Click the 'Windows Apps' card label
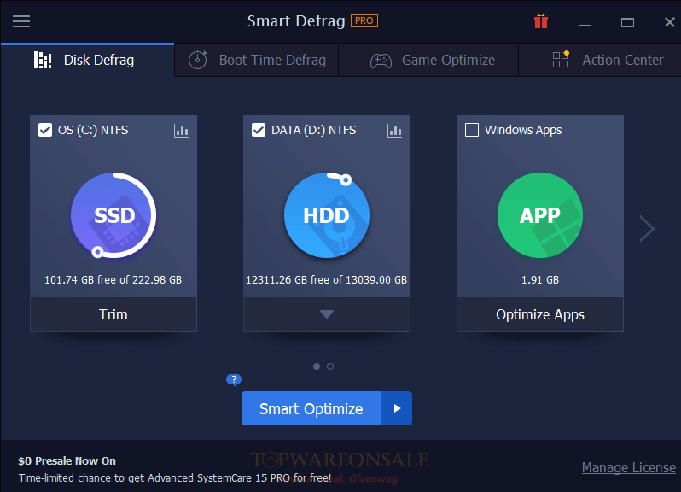 coord(523,130)
